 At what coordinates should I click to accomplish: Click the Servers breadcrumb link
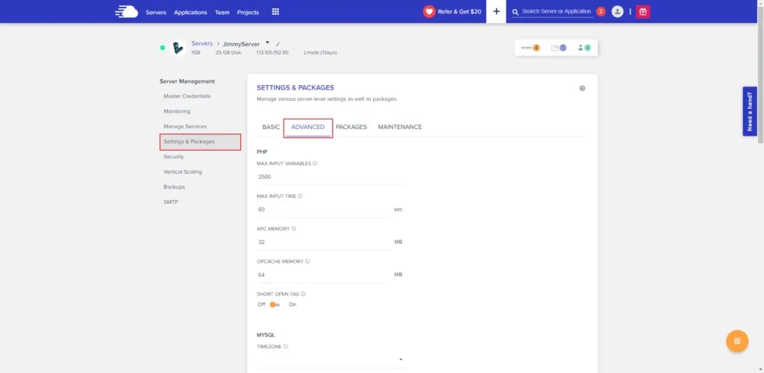pyautogui.click(x=201, y=43)
